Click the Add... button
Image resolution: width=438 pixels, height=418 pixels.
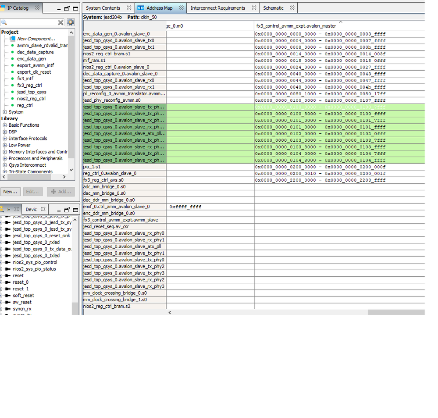point(61,192)
